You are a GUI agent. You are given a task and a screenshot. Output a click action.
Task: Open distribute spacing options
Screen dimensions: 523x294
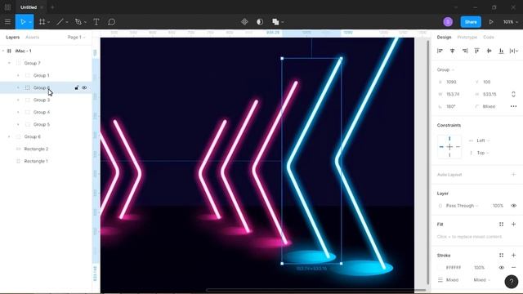click(514, 51)
